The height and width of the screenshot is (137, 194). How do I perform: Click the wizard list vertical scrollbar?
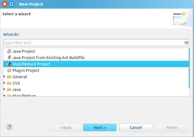tap(189, 68)
